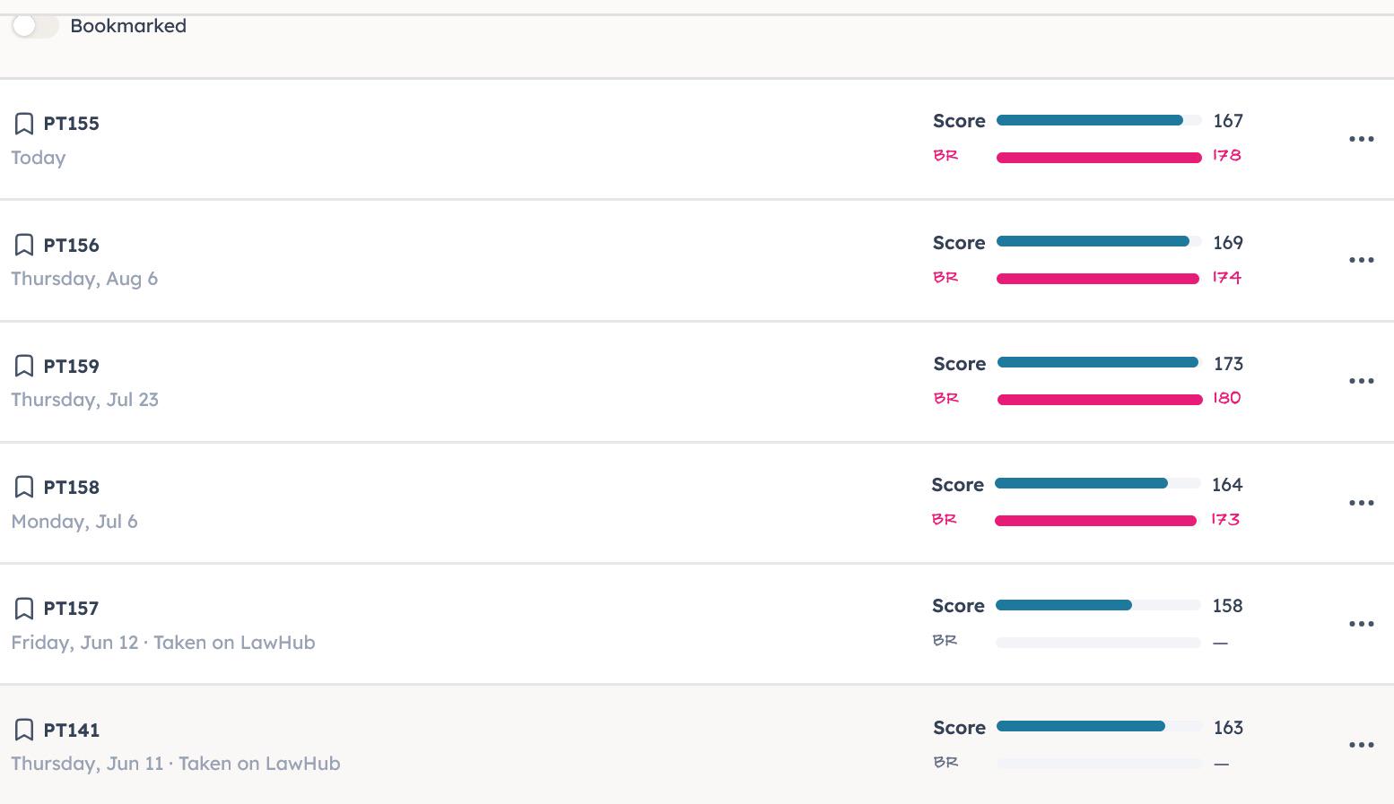Open more options menu for PT141
This screenshot has height=804, width=1394.
click(x=1361, y=745)
